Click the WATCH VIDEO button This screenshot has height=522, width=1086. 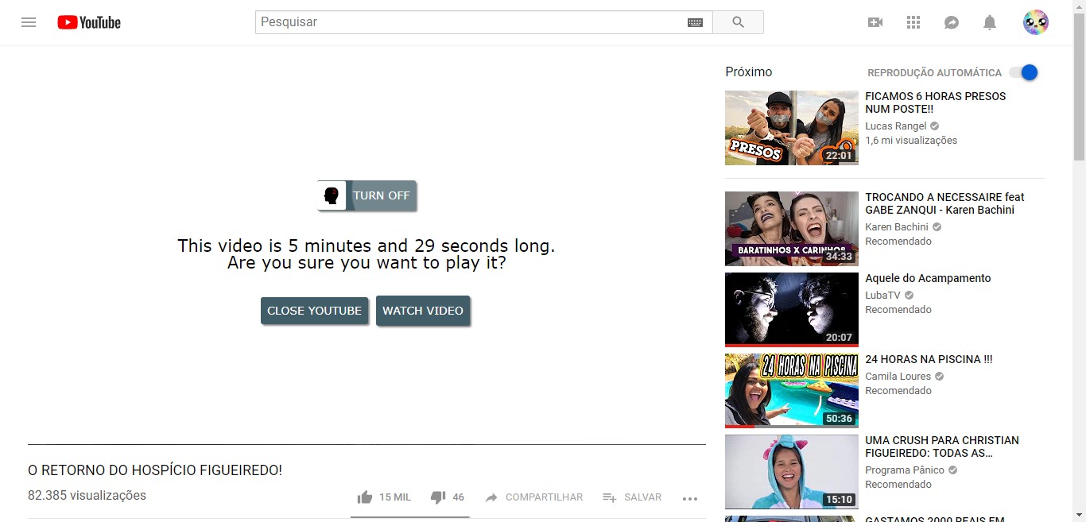(423, 311)
